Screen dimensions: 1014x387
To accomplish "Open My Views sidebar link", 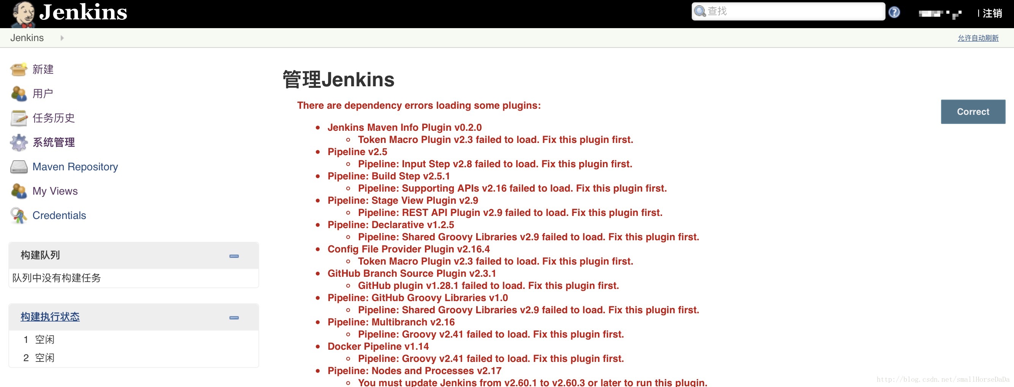I will (55, 191).
